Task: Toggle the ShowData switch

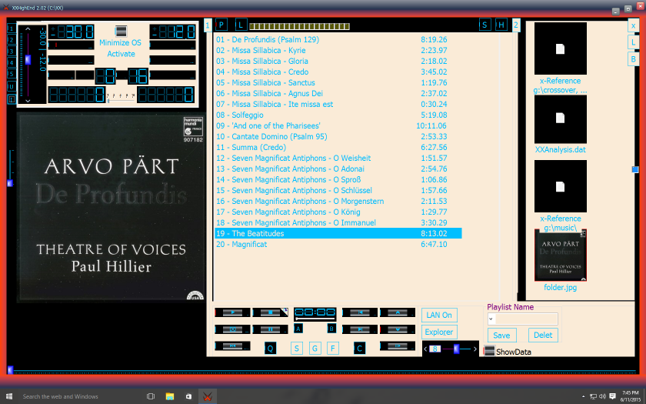Action: tap(488, 351)
